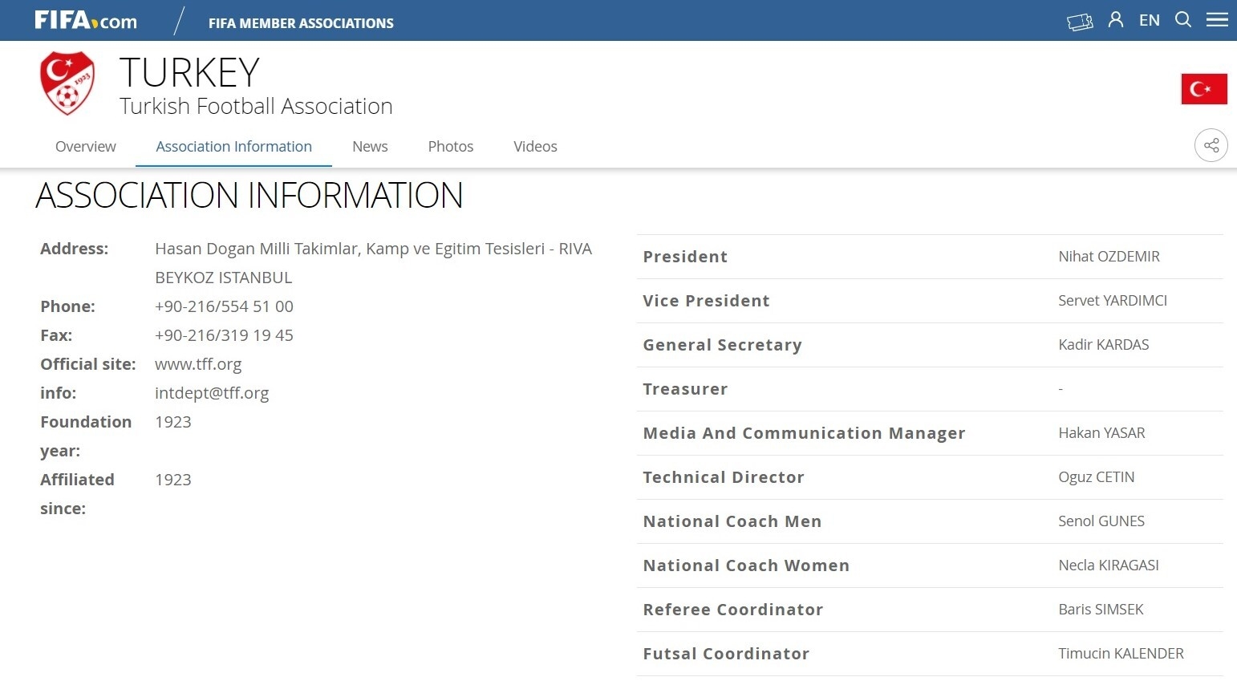Click Media And Communication Manager label

(804, 433)
